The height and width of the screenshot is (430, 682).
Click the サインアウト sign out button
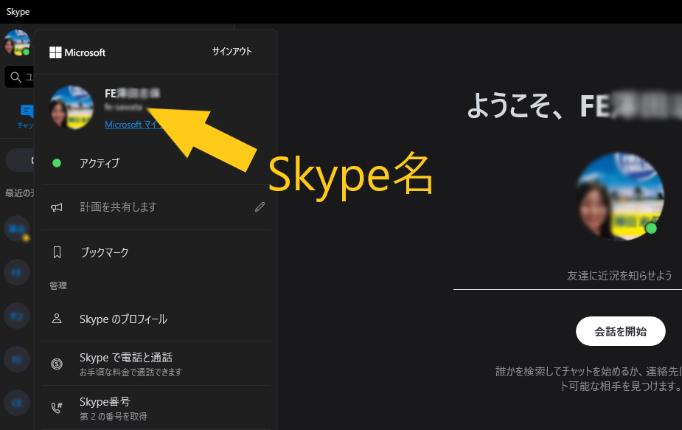pyautogui.click(x=232, y=52)
